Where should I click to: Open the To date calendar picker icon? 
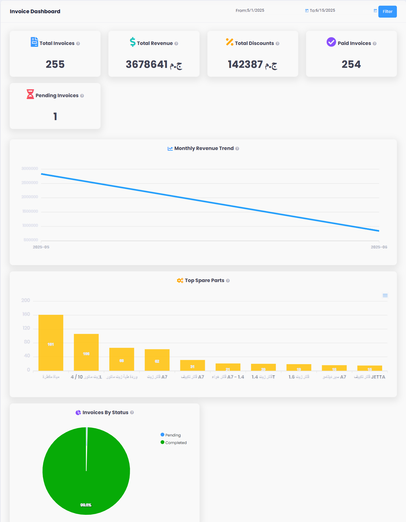tap(375, 11)
